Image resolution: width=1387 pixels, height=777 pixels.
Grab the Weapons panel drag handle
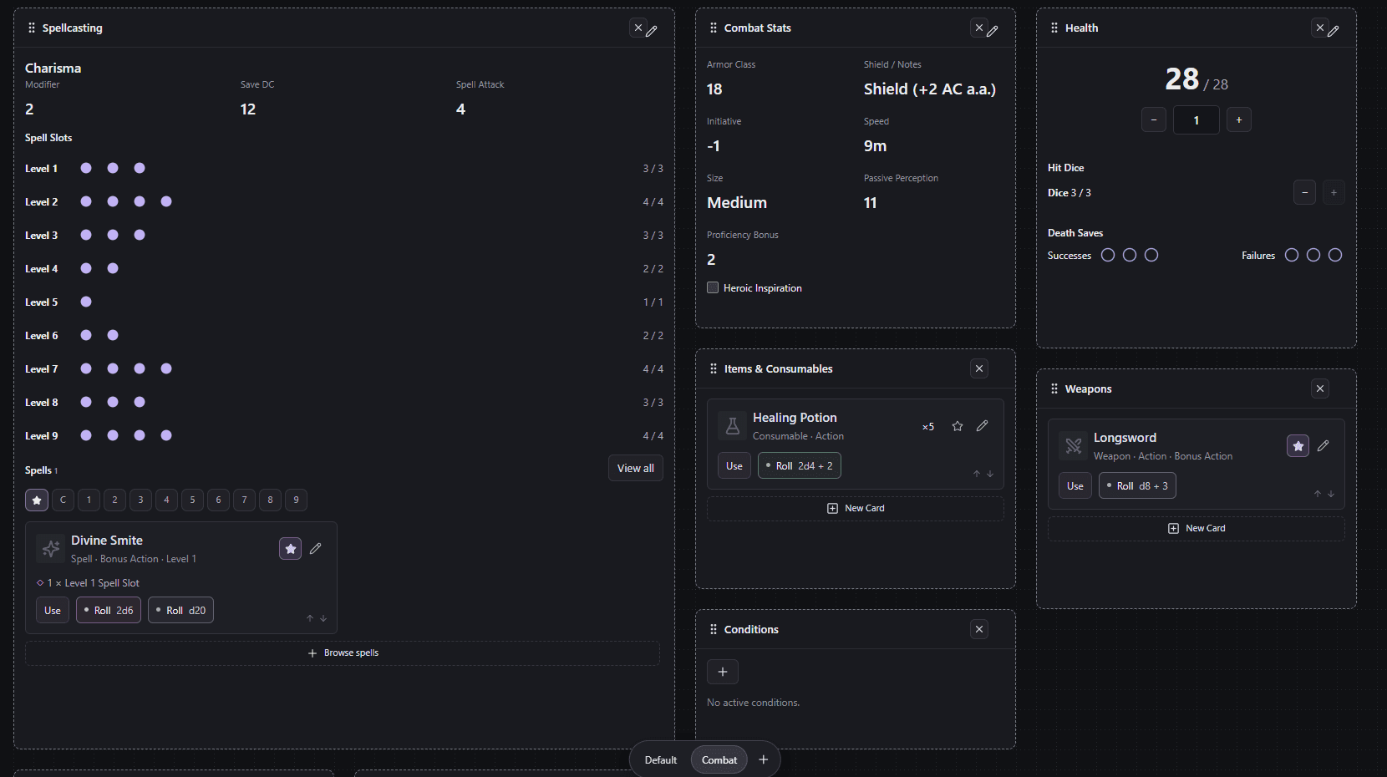(1054, 388)
